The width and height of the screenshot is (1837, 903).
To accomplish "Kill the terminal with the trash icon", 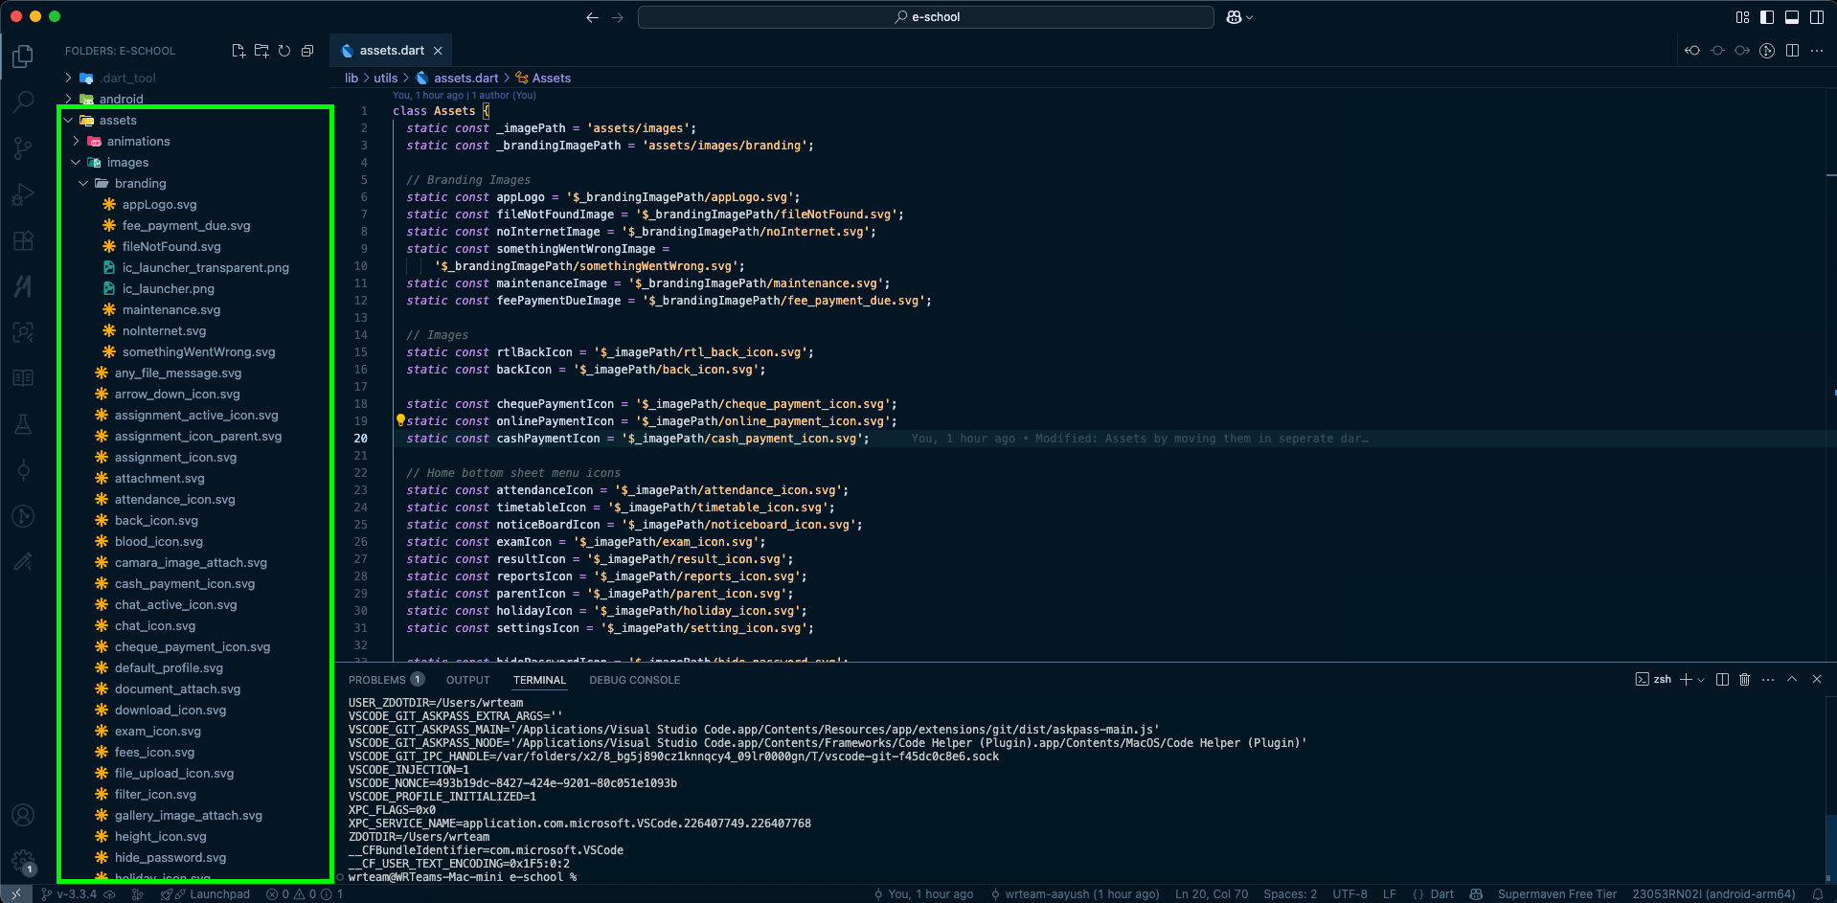I will coord(1744,680).
